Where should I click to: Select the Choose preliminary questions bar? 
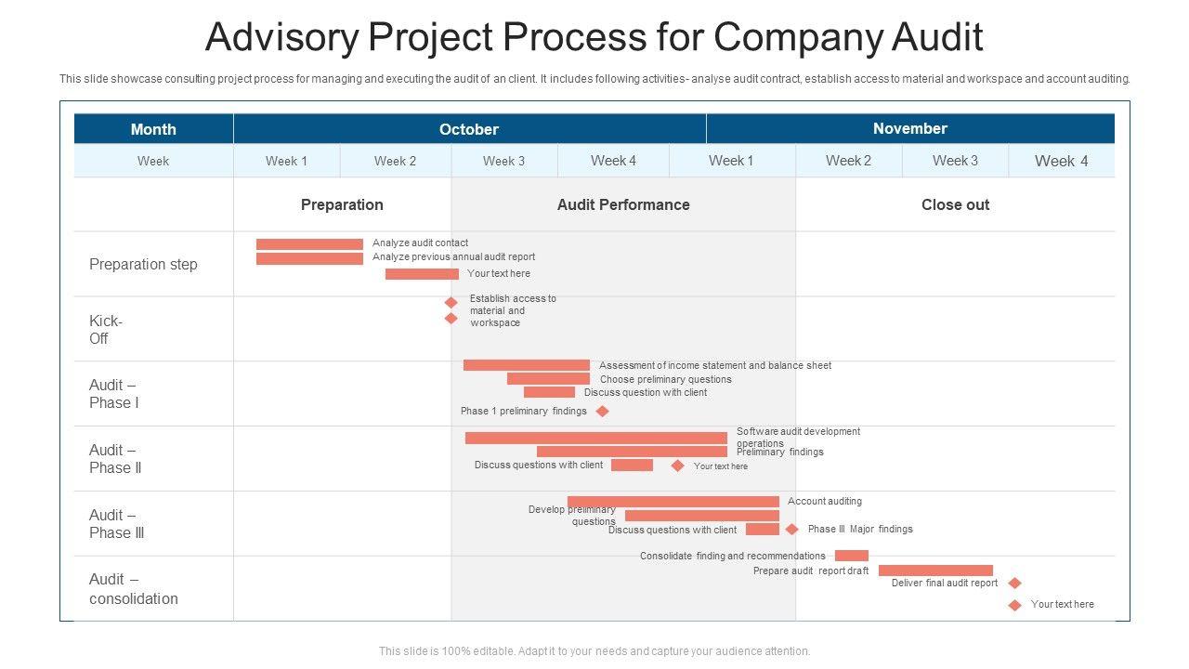pyautogui.click(x=548, y=379)
